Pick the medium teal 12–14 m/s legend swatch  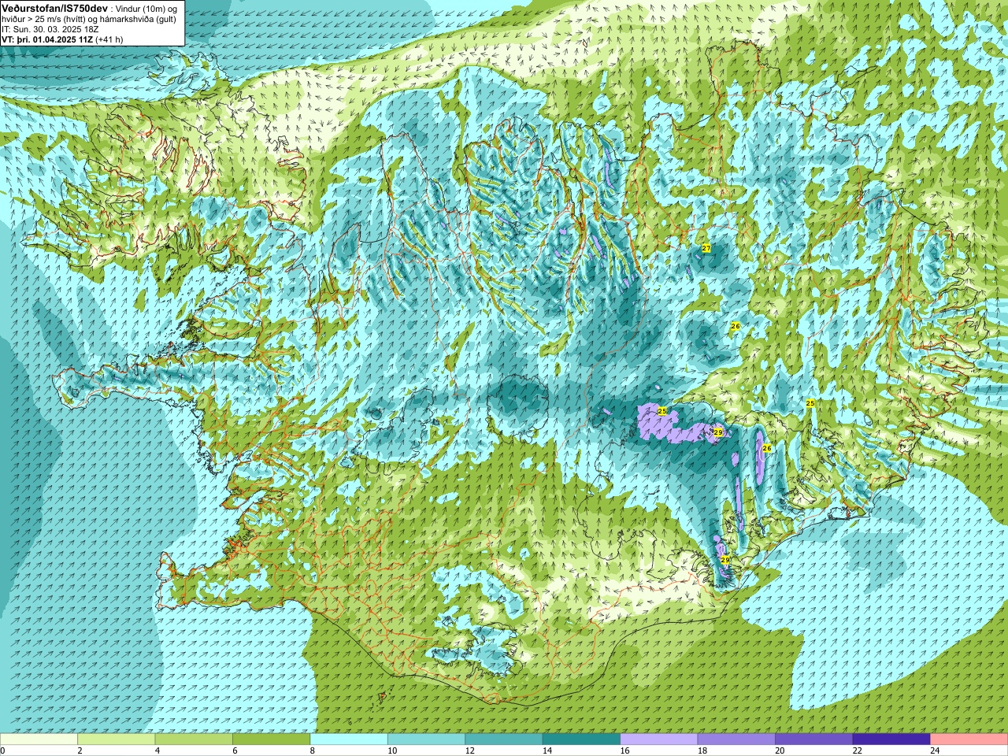point(504,739)
